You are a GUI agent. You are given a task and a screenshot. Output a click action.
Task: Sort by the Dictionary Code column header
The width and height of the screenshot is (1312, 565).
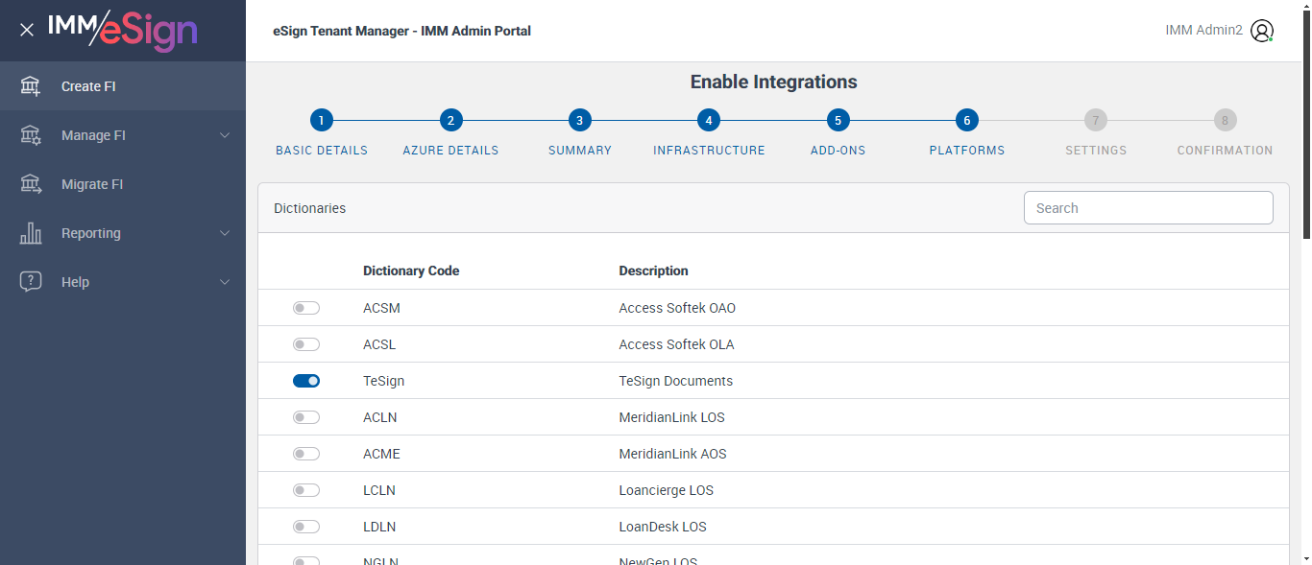point(411,271)
